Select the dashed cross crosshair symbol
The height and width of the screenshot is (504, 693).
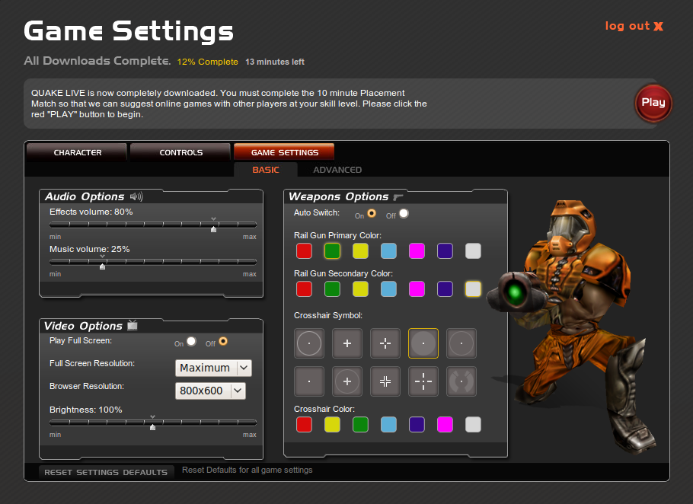[x=423, y=381]
